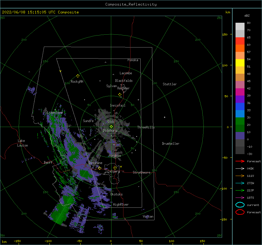
Task: Click the Limestone label
Action: coord(55,112)
